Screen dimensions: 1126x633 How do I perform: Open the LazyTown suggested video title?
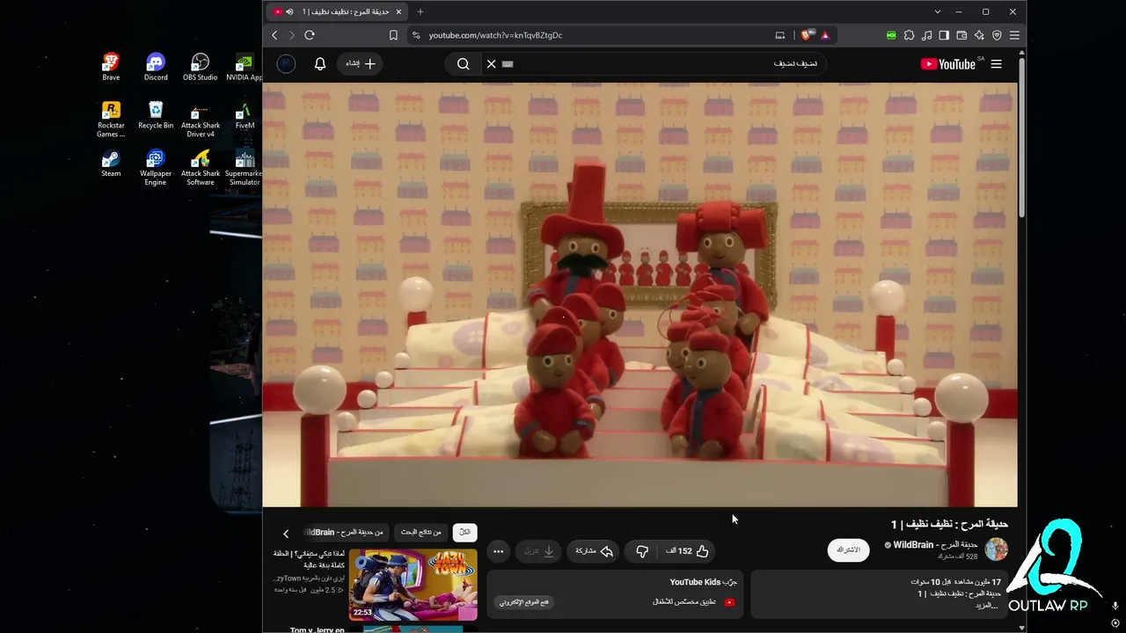point(308,559)
